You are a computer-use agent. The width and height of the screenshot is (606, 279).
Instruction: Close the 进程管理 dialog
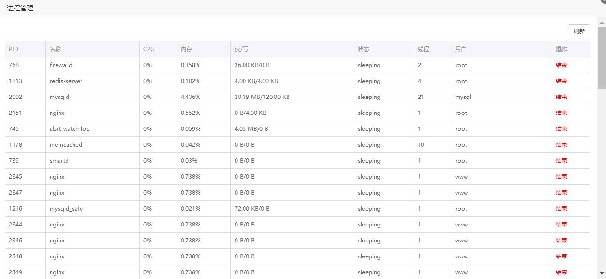pyautogui.click(x=604, y=1)
